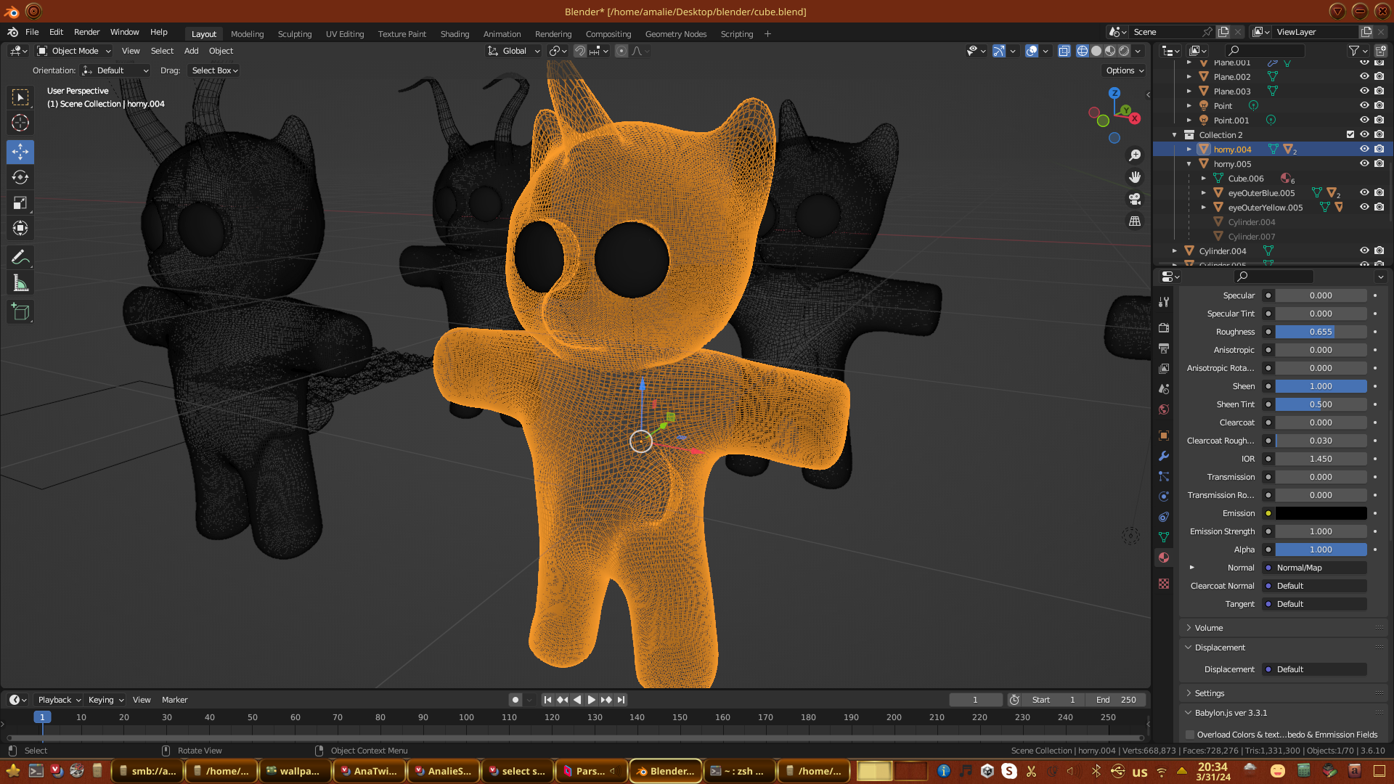Image resolution: width=1394 pixels, height=784 pixels.
Task: Open the Render menu
Action: [x=86, y=32]
